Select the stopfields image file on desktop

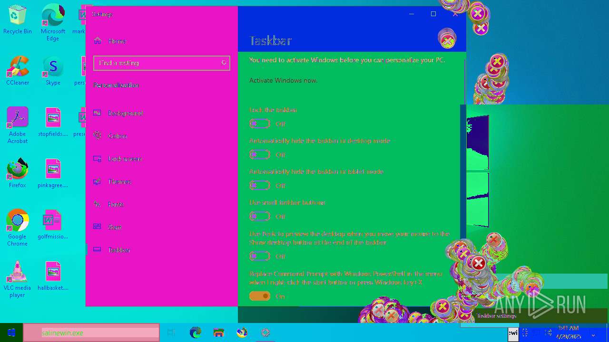coord(53,122)
